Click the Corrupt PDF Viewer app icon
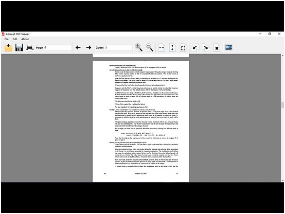The height and width of the screenshot is (214, 285). 3,34
